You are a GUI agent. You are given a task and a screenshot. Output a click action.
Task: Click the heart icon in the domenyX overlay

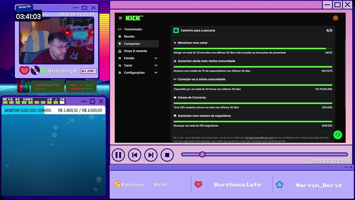[x=24, y=70]
